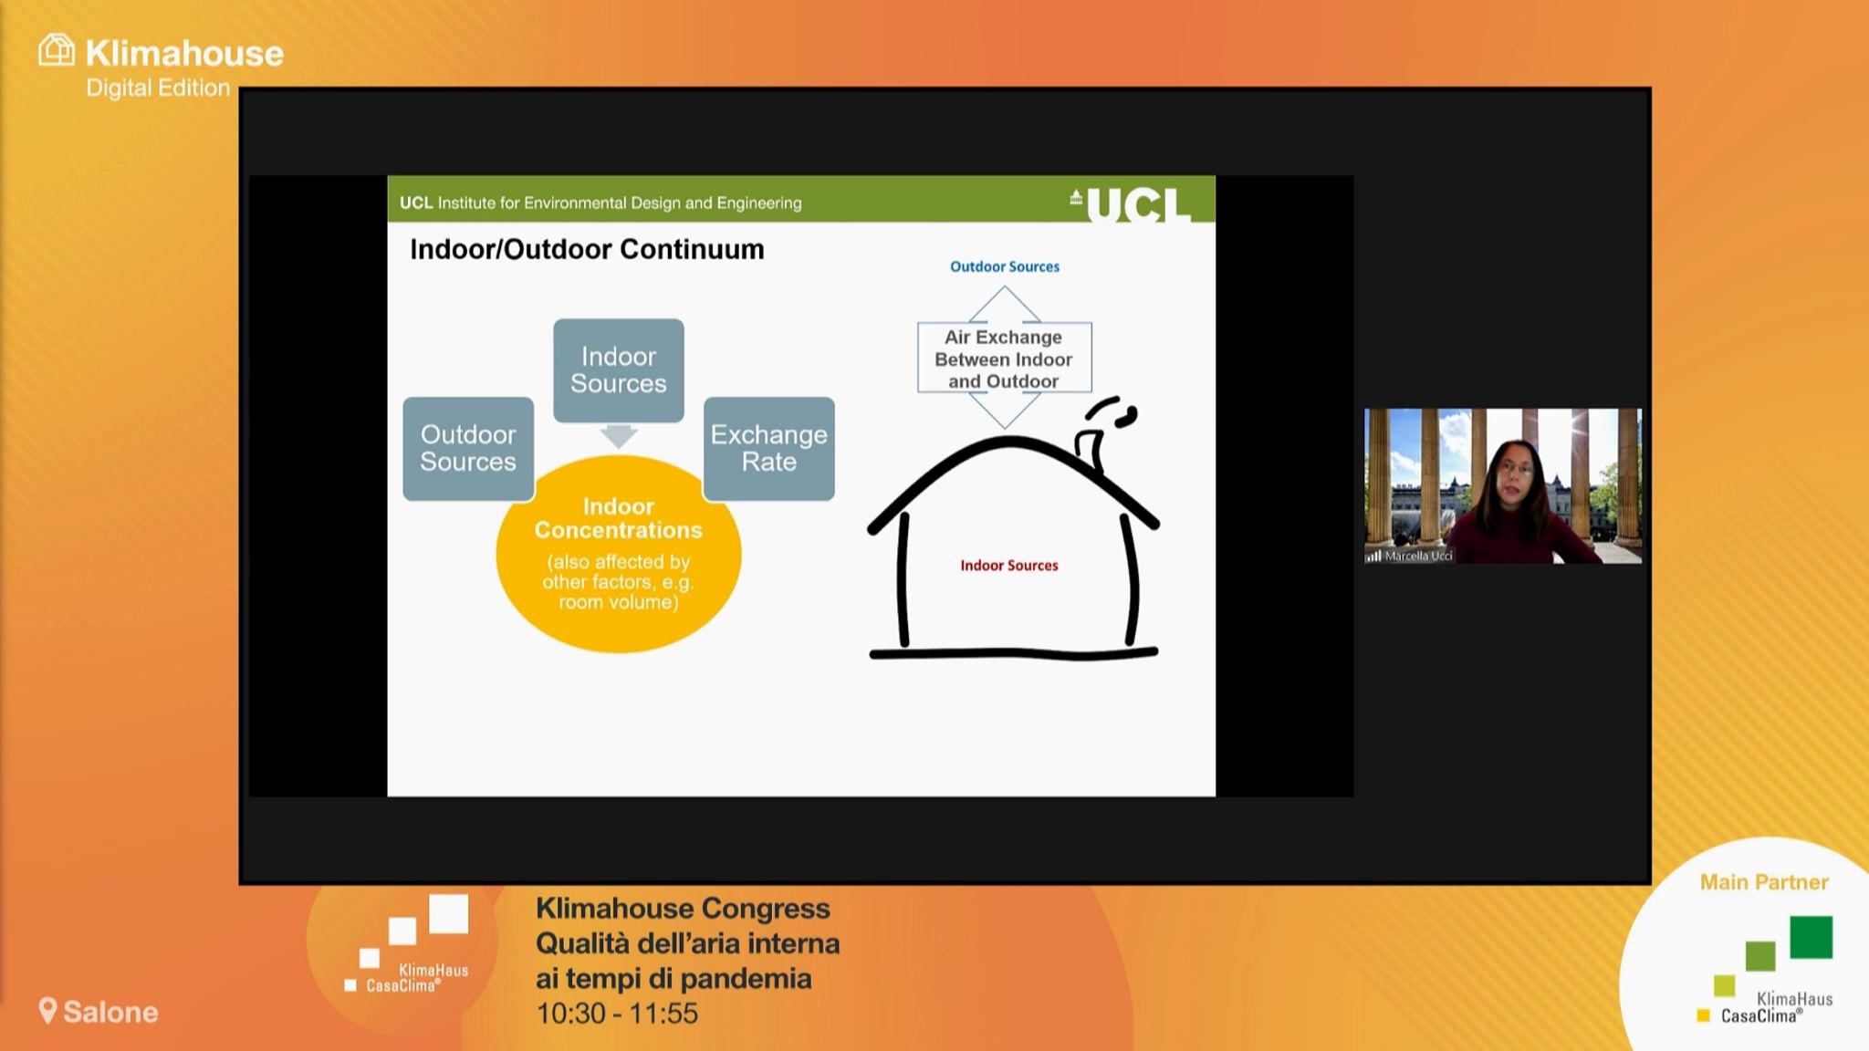The image size is (1869, 1051).
Task: Click the Marcella Ucci webcam thumbnail
Action: tap(1503, 485)
